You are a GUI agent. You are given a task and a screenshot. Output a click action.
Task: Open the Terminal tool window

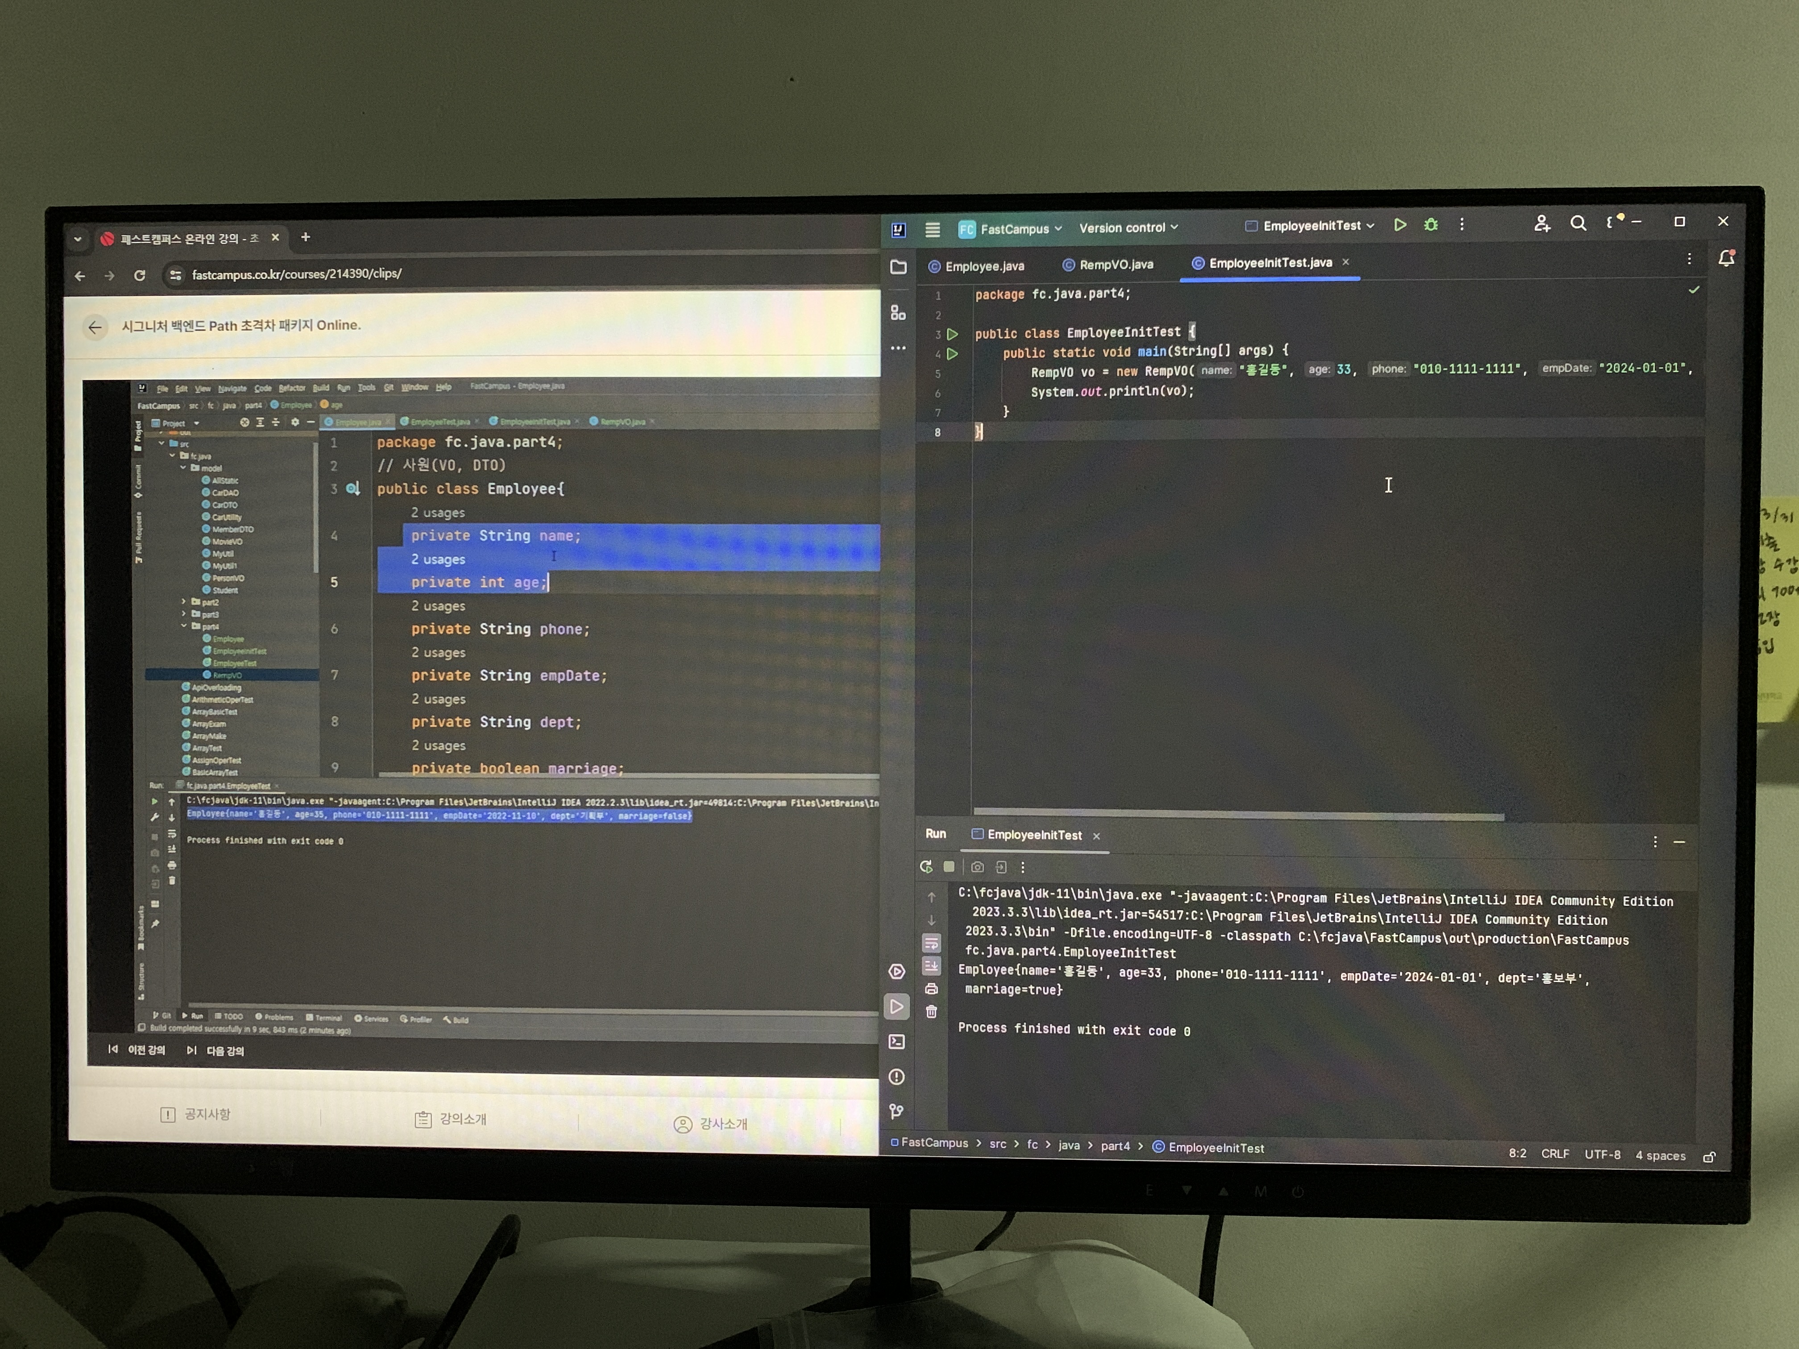click(896, 1042)
